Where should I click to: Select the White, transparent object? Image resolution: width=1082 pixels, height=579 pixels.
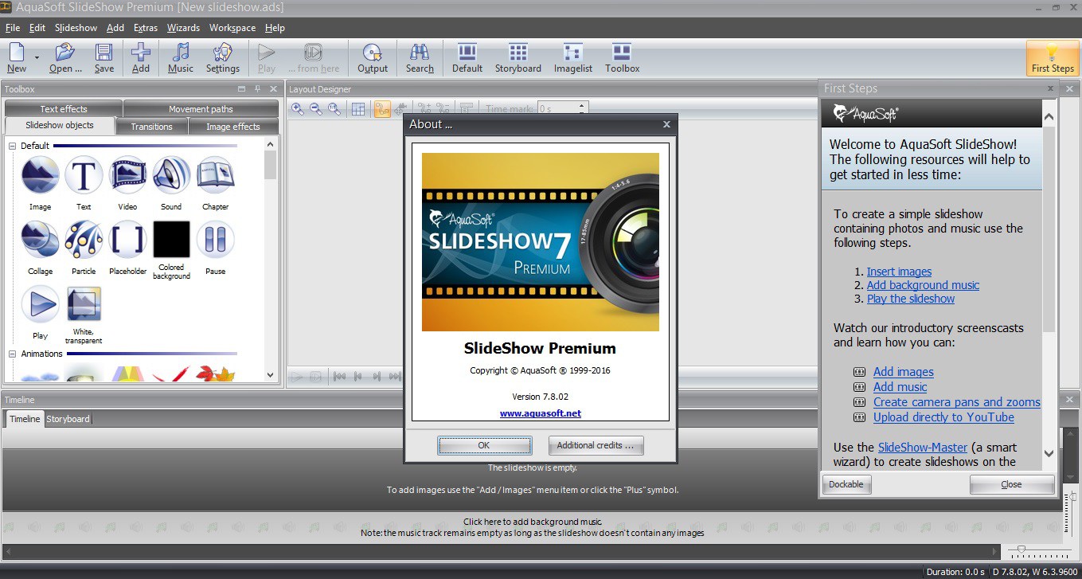(84, 315)
